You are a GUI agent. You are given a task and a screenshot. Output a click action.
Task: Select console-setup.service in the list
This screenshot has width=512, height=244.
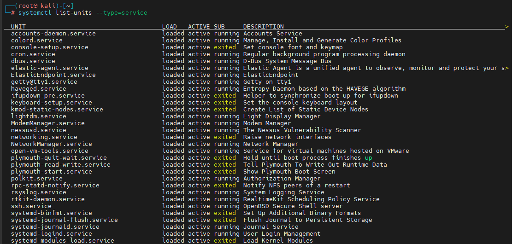(50, 47)
